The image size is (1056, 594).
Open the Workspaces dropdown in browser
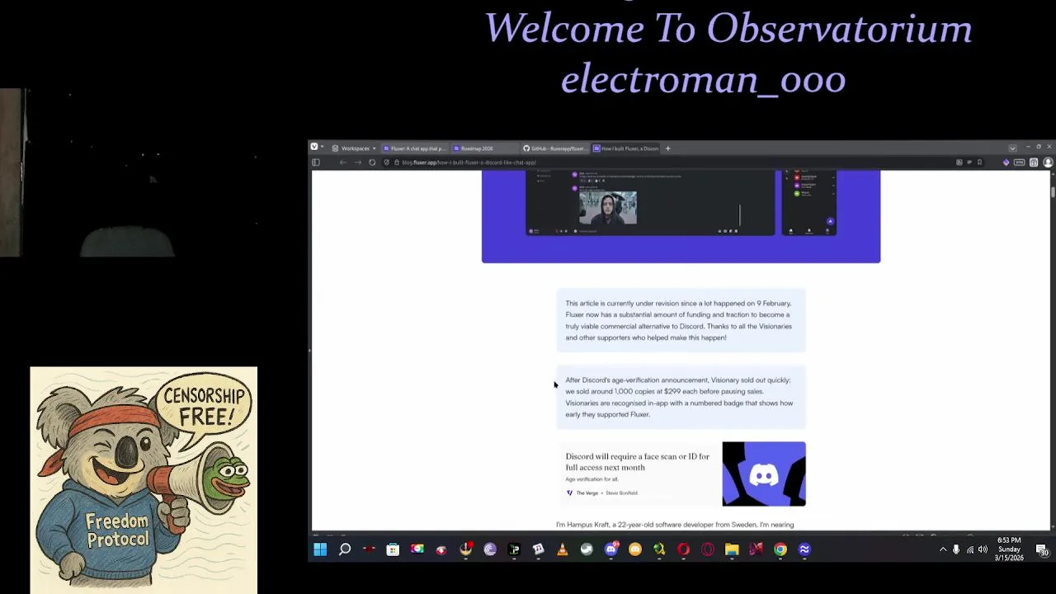pyautogui.click(x=355, y=148)
